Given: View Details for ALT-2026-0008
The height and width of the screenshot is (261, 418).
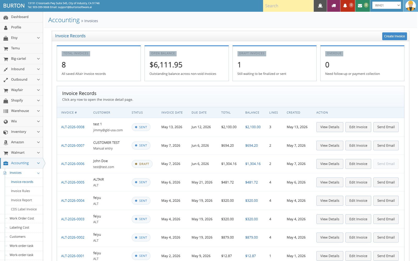Looking at the screenshot, I should tap(330, 127).
